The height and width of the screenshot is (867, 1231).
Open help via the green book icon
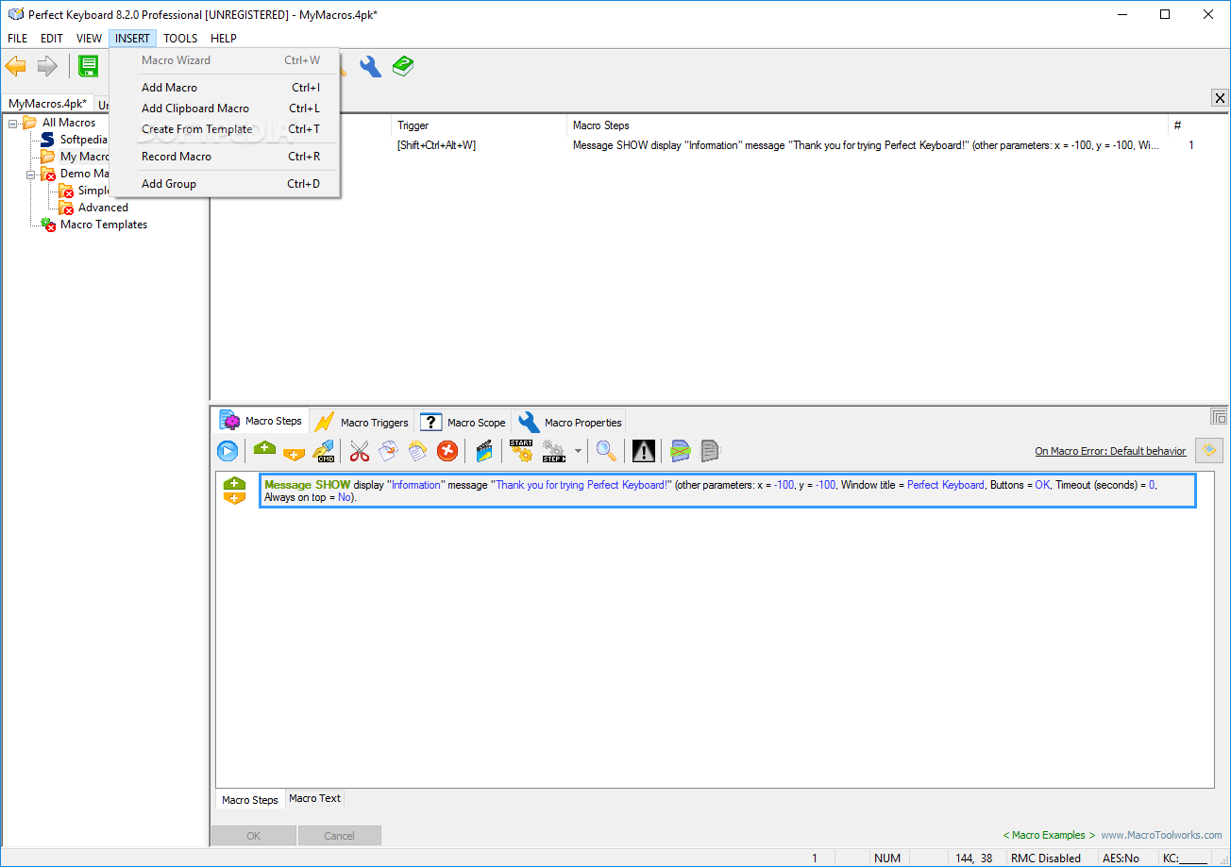point(403,66)
